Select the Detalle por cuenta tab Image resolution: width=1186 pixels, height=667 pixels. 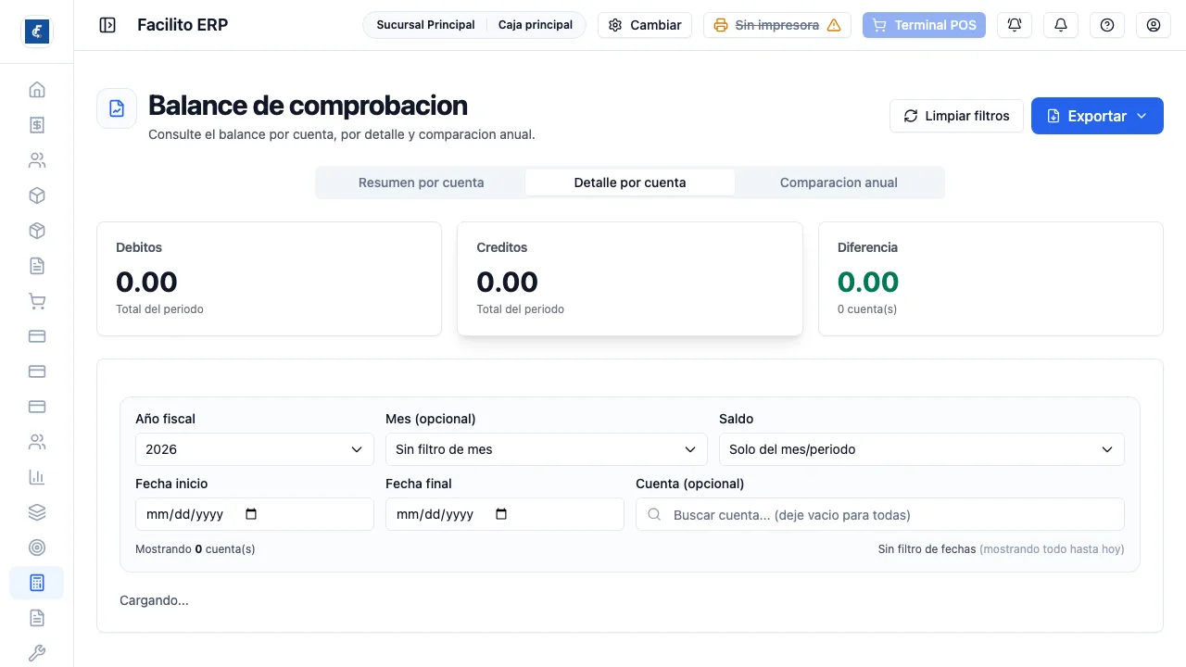(x=630, y=182)
